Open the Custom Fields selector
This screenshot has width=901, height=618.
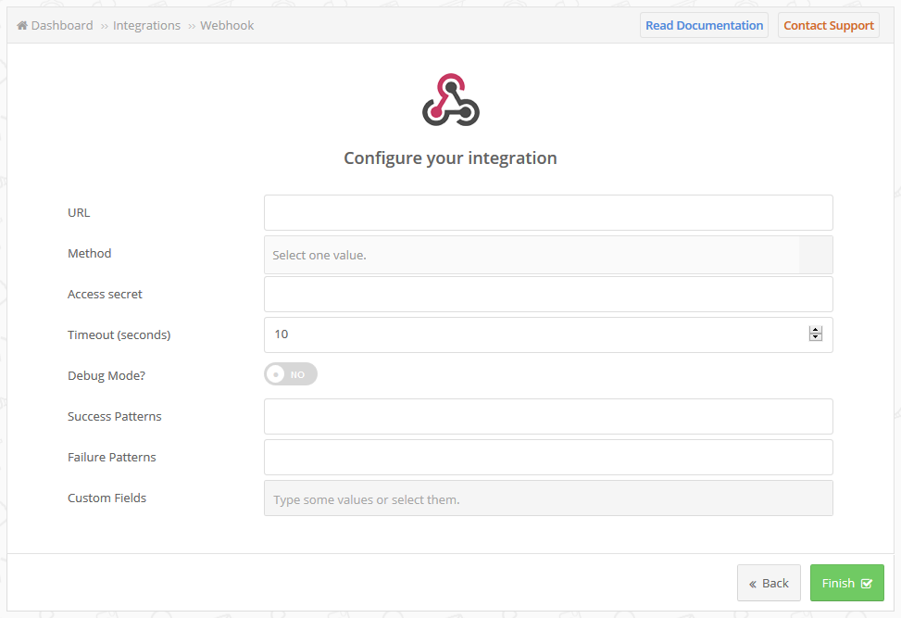pyautogui.click(x=548, y=498)
